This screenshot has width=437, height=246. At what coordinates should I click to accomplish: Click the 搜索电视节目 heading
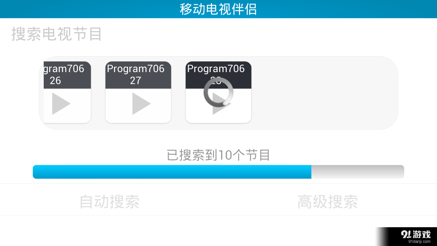(x=57, y=34)
